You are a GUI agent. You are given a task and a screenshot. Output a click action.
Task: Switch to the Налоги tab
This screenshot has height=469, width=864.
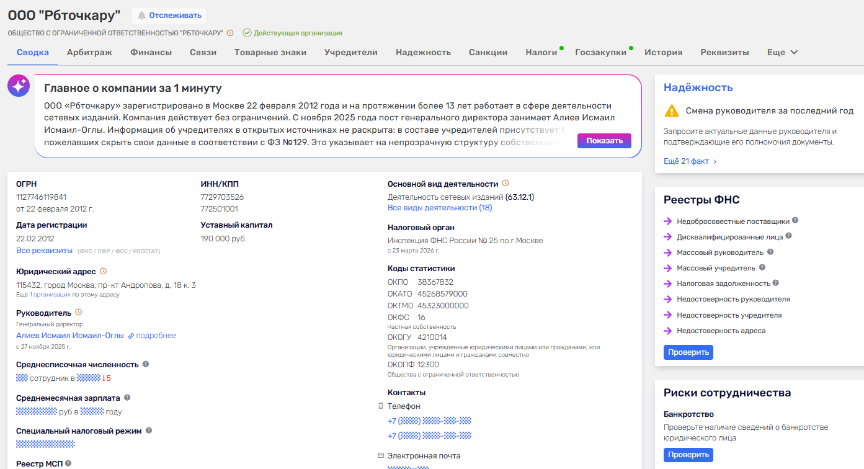click(x=541, y=52)
